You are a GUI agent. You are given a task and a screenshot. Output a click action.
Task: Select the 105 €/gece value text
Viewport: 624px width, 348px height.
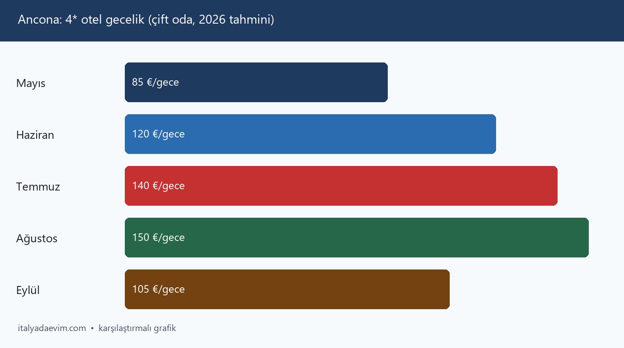click(x=158, y=290)
